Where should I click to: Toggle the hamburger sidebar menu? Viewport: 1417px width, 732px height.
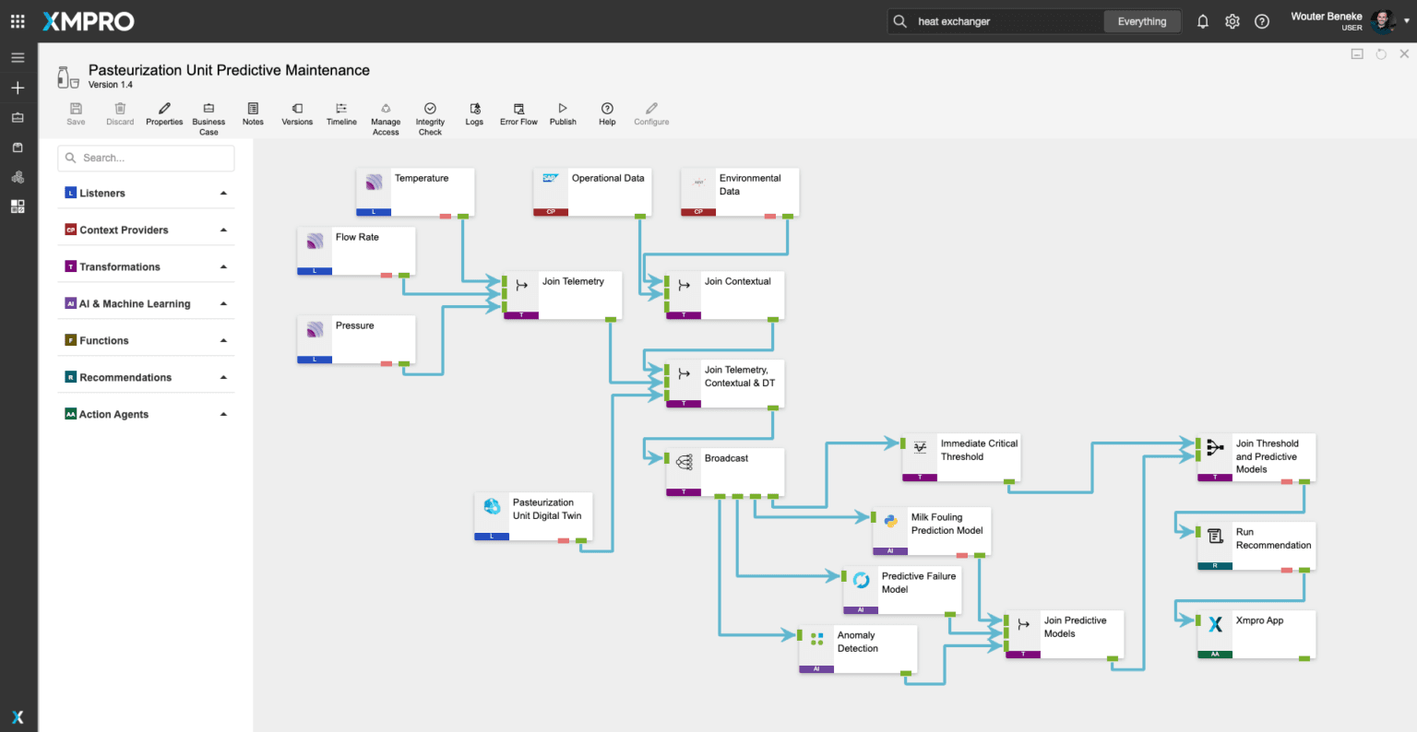[x=18, y=57]
